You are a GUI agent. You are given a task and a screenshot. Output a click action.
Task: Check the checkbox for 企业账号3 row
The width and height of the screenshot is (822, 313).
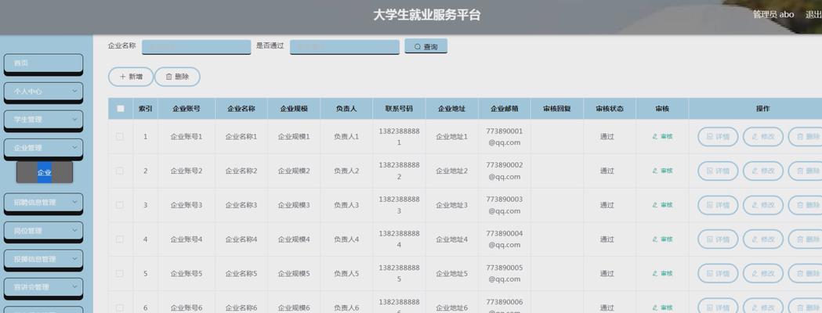coord(120,205)
